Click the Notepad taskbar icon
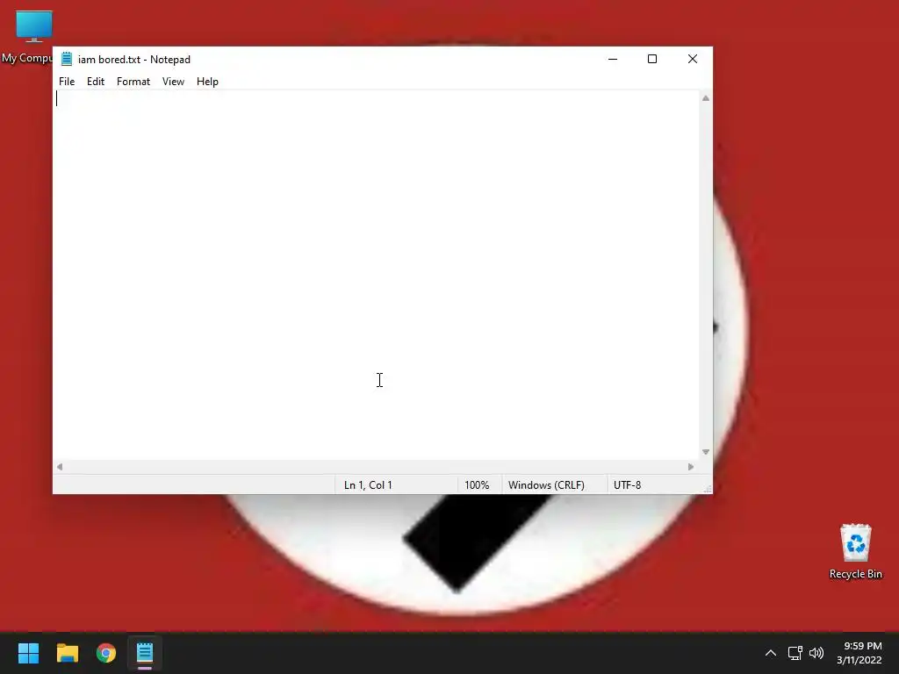Viewport: 899px width, 674px height. click(145, 653)
